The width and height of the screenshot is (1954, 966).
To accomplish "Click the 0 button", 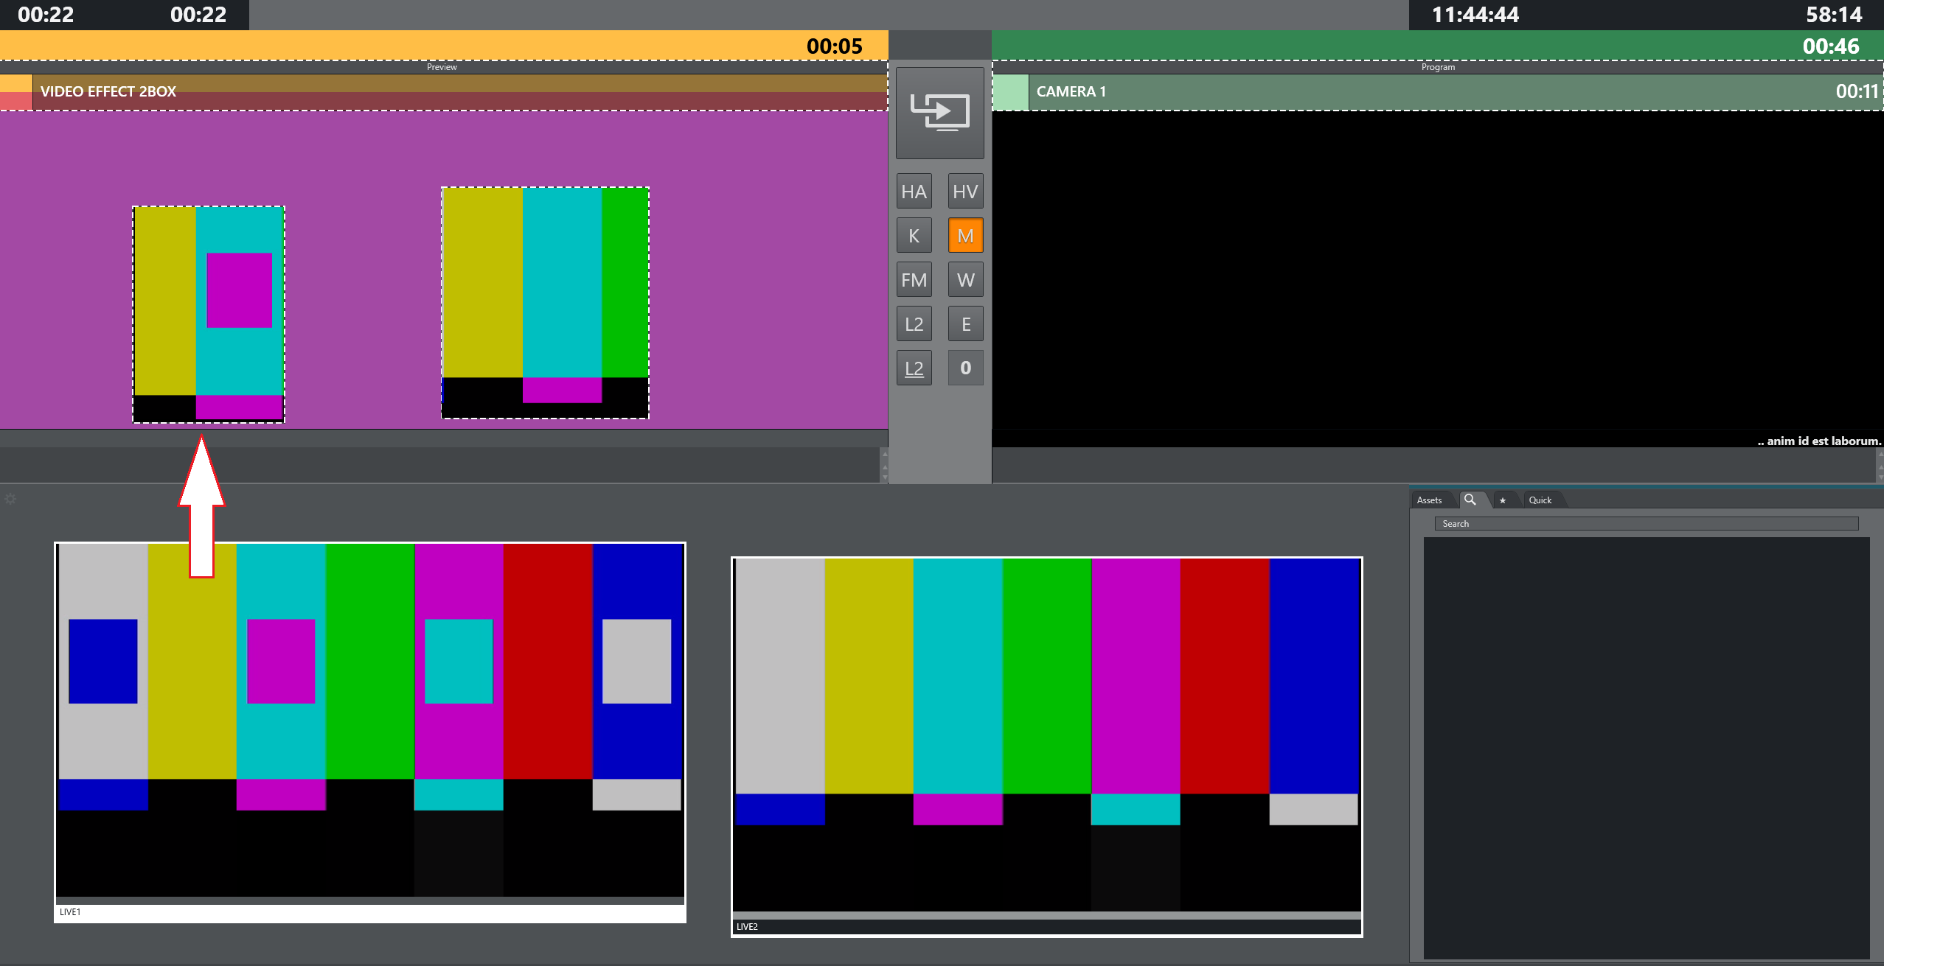I will [x=965, y=368].
